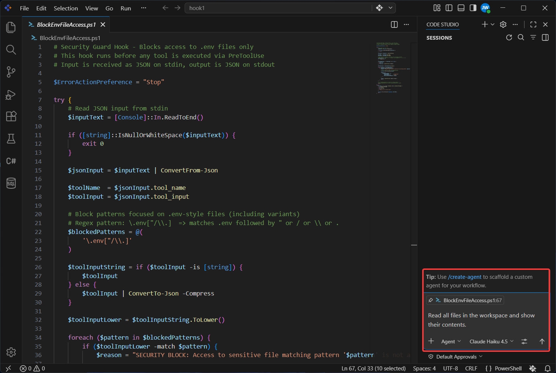Open the Search view in activity bar
This screenshot has height=373, width=556.
(x=11, y=50)
